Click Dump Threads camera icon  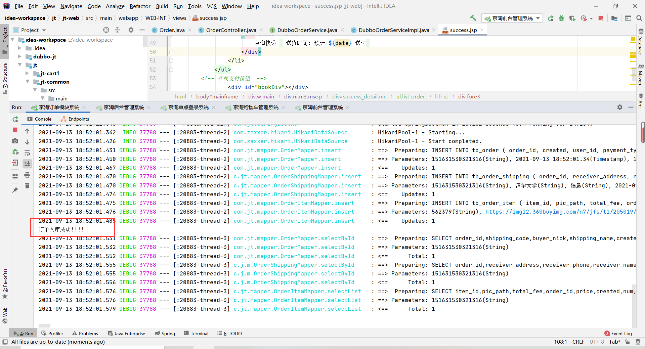click(15, 141)
